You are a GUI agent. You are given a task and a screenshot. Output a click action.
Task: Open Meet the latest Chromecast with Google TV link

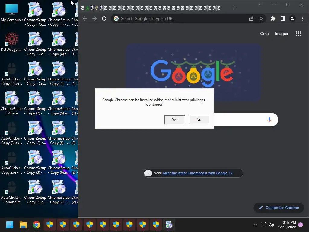point(197,173)
